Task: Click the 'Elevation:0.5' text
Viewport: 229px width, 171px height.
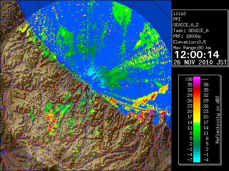Action: [190, 42]
